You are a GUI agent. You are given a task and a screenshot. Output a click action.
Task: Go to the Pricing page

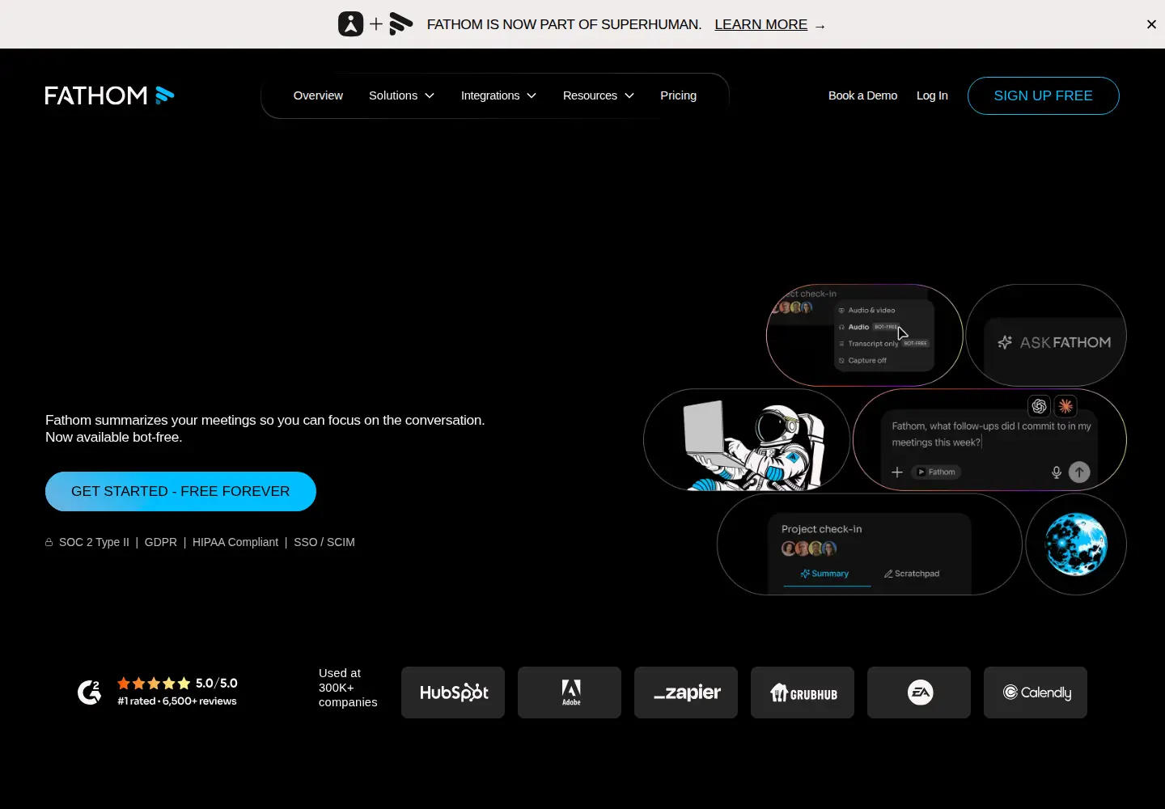point(678,95)
